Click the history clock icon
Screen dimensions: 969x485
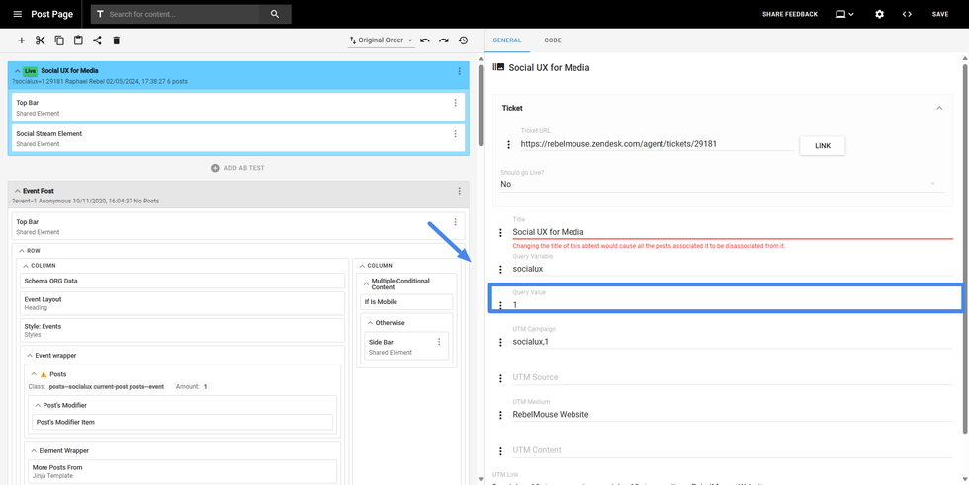tap(463, 40)
